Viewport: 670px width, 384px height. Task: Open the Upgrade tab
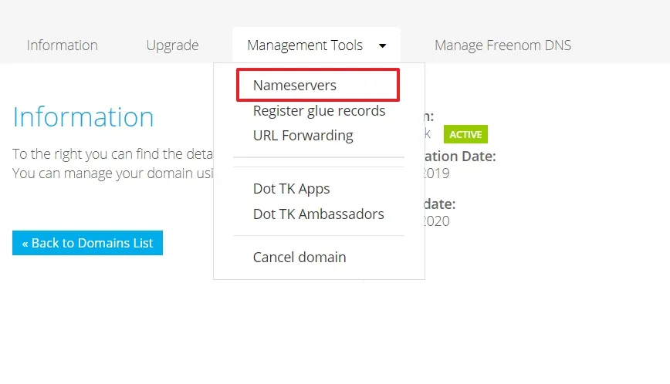point(172,45)
